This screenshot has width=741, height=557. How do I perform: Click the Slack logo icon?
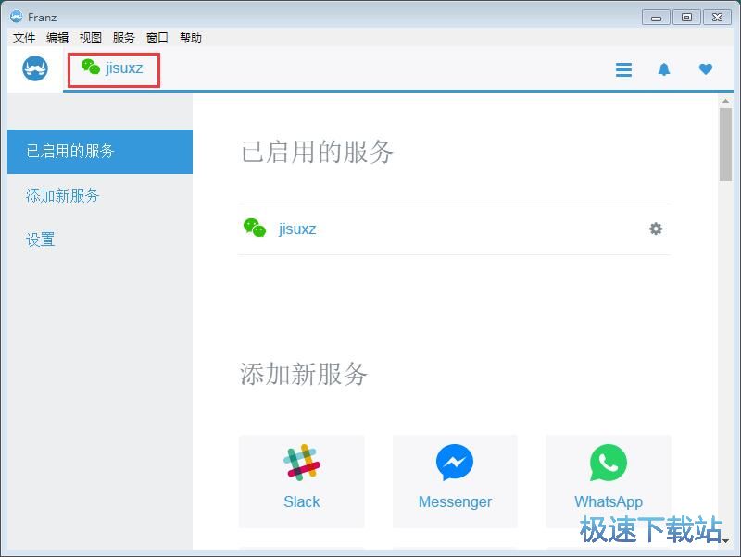pyautogui.click(x=302, y=463)
